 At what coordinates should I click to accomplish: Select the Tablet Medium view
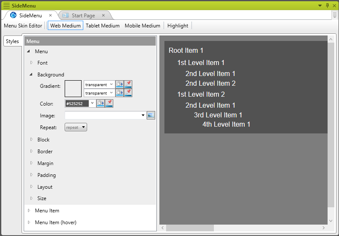coord(102,25)
